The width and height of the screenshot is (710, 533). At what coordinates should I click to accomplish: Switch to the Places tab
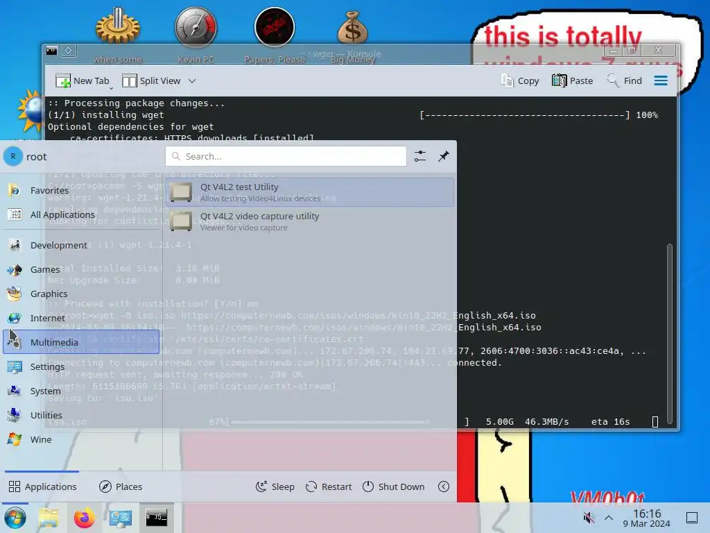point(121,487)
